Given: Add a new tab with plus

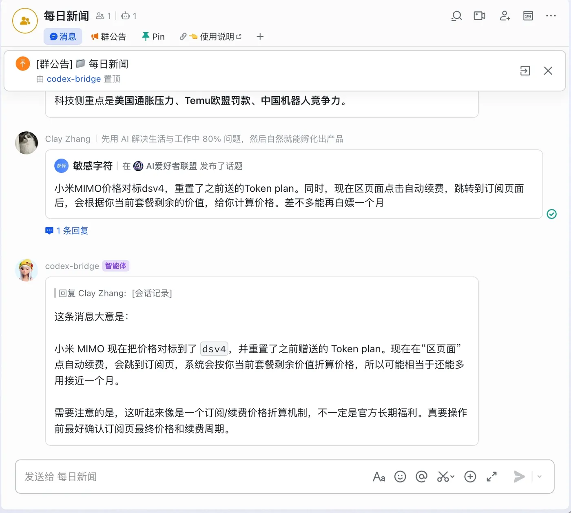Looking at the screenshot, I should coord(260,37).
